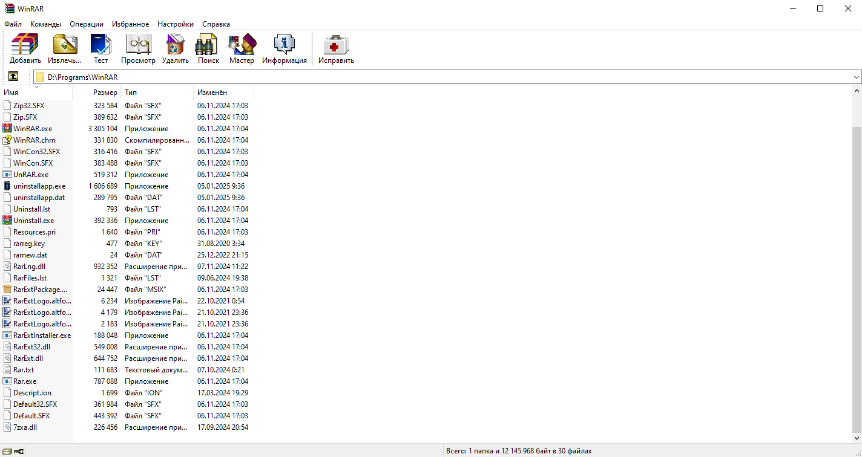862x457 pixels.
Task: Select the WinCon.SFX file
Action: (33, 163)
